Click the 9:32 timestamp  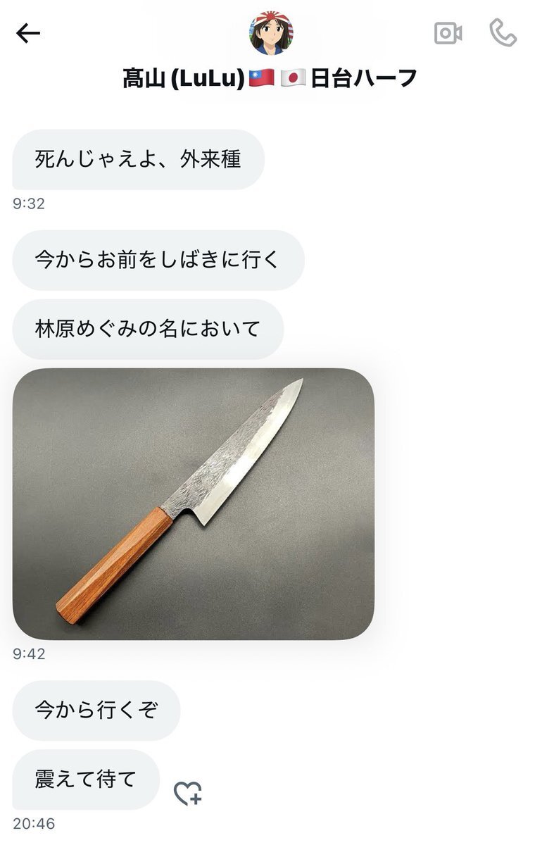(29, 204)
